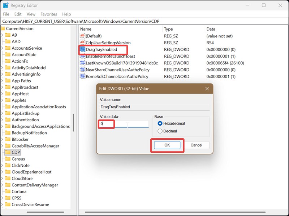Viewport: 289px width, 216px height.
Task: Select the CdpUserSettingsVersion string value icon
Action: tap(82, 42)
